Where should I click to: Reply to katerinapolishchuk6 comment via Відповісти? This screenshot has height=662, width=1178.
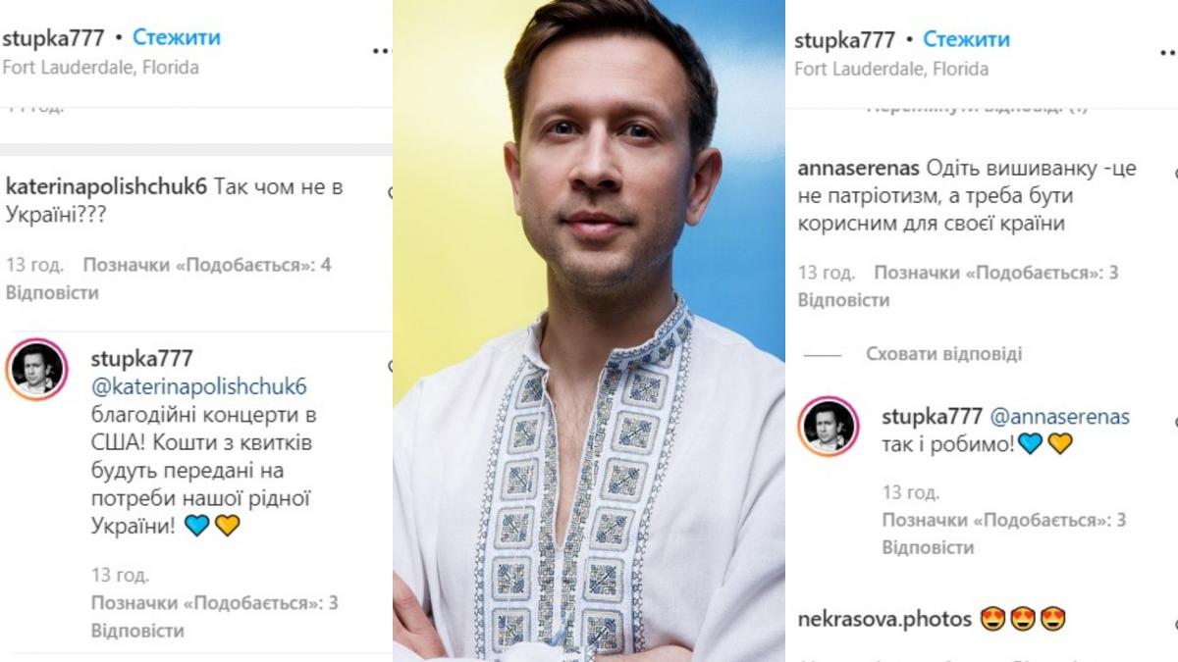52,292
